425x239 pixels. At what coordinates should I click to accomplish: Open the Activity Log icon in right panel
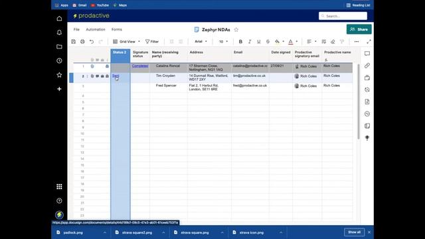pos(367,114)
